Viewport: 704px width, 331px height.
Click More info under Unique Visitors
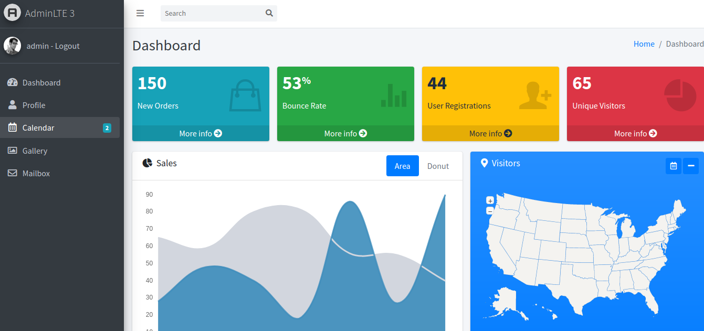635,133
